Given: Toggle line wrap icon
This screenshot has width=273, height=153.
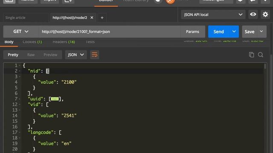Looking at the screenshot, I should (x=95, y=55).
